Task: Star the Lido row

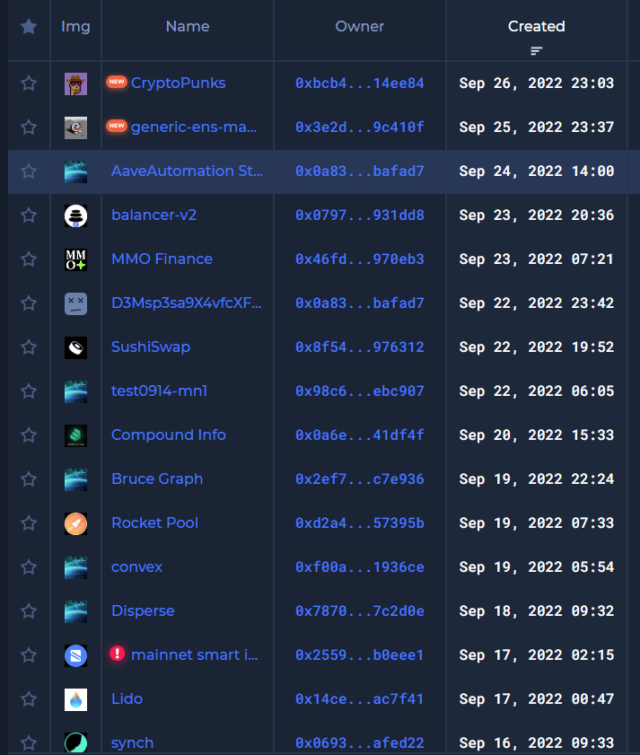Action: (x=29, y=699)
